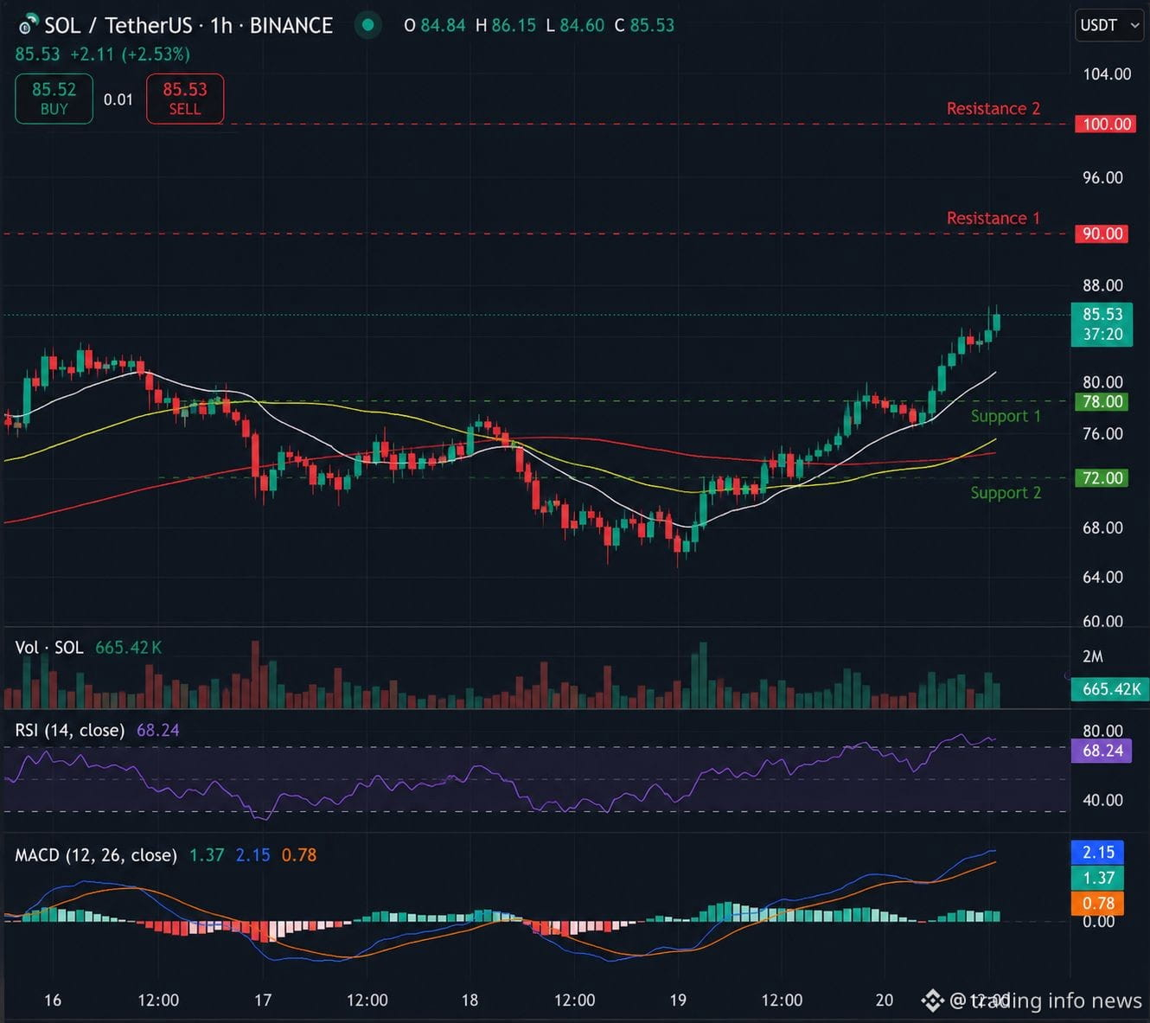
Task: Click the green 72.00 price tag
Action: [x=1102, y=477]
